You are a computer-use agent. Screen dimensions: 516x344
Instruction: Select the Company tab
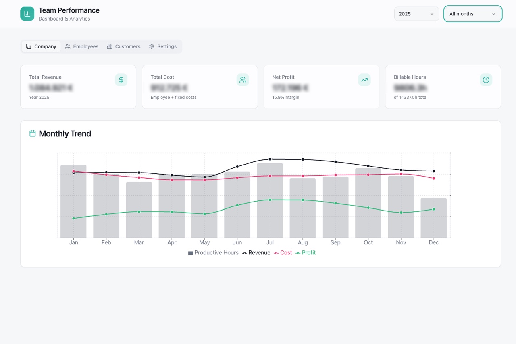(x=41, y=46)
